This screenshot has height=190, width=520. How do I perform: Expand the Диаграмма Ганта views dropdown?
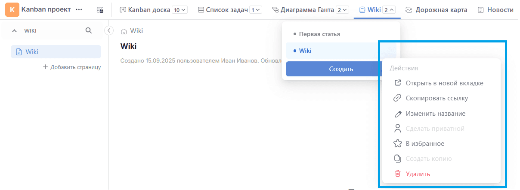tap(342, 10)
